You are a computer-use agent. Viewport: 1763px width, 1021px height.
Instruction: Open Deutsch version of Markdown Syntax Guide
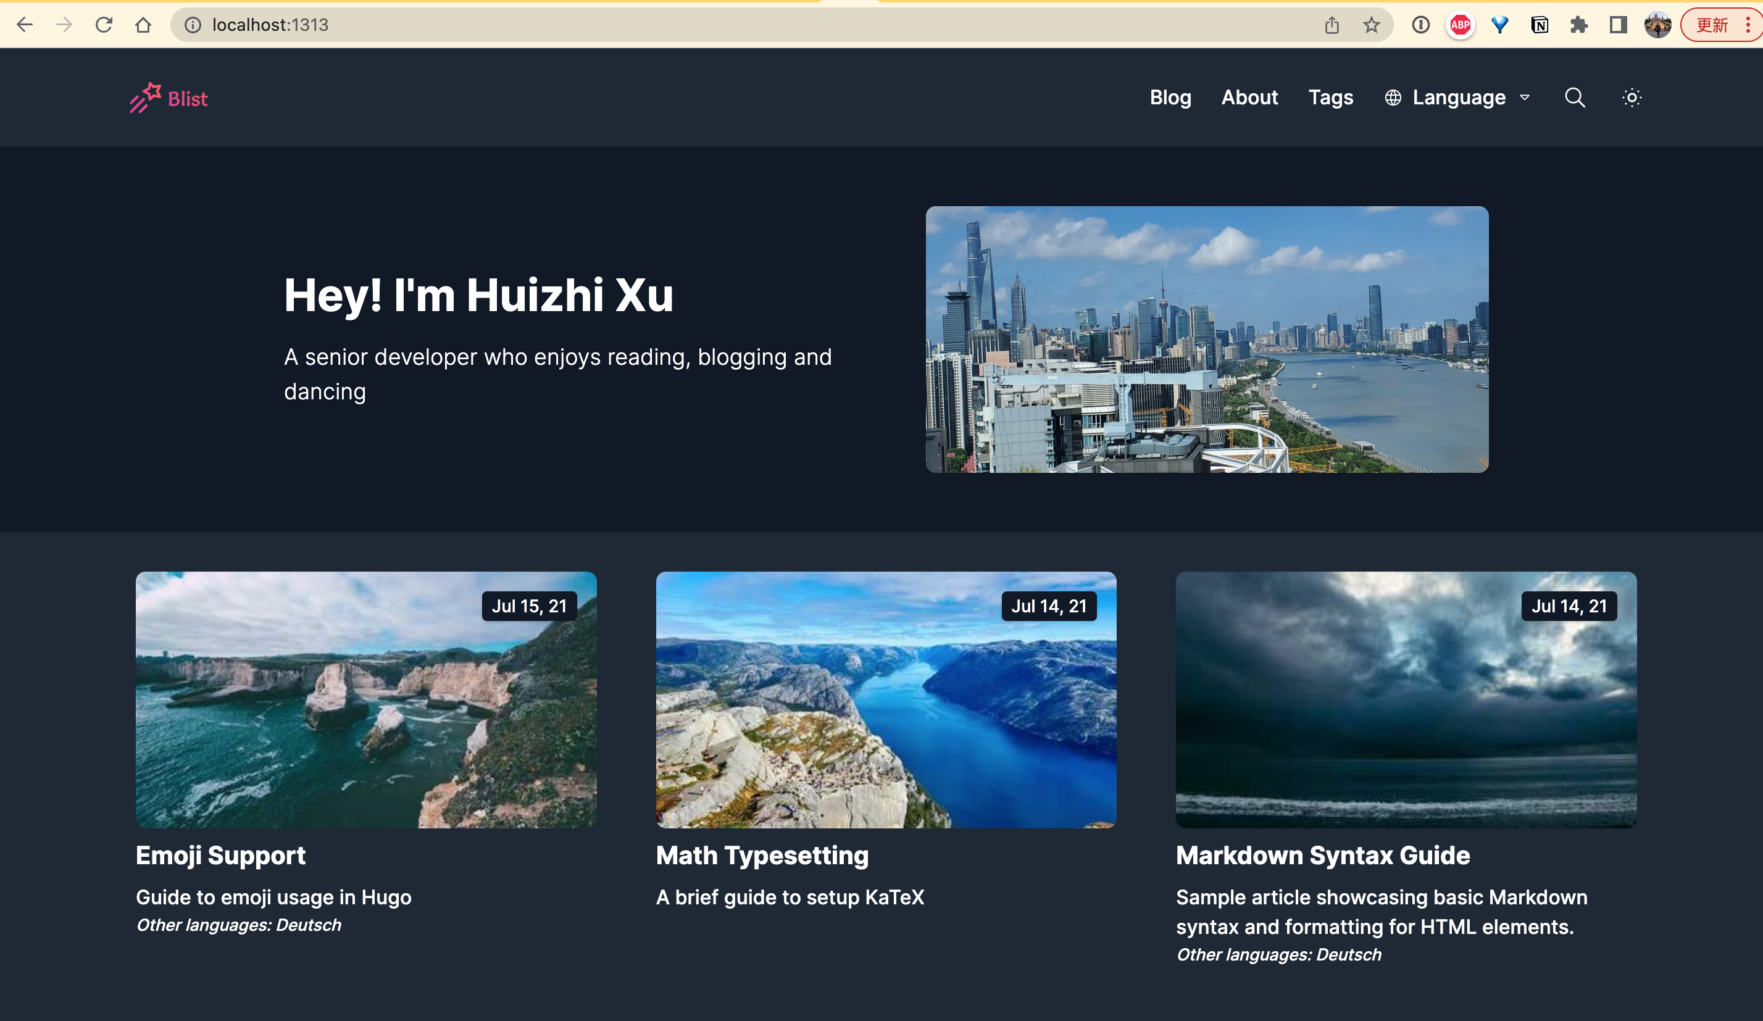1348,954
